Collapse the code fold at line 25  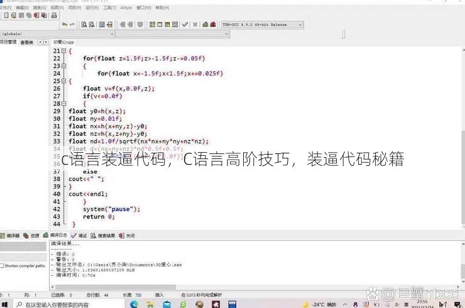point(63,81)
